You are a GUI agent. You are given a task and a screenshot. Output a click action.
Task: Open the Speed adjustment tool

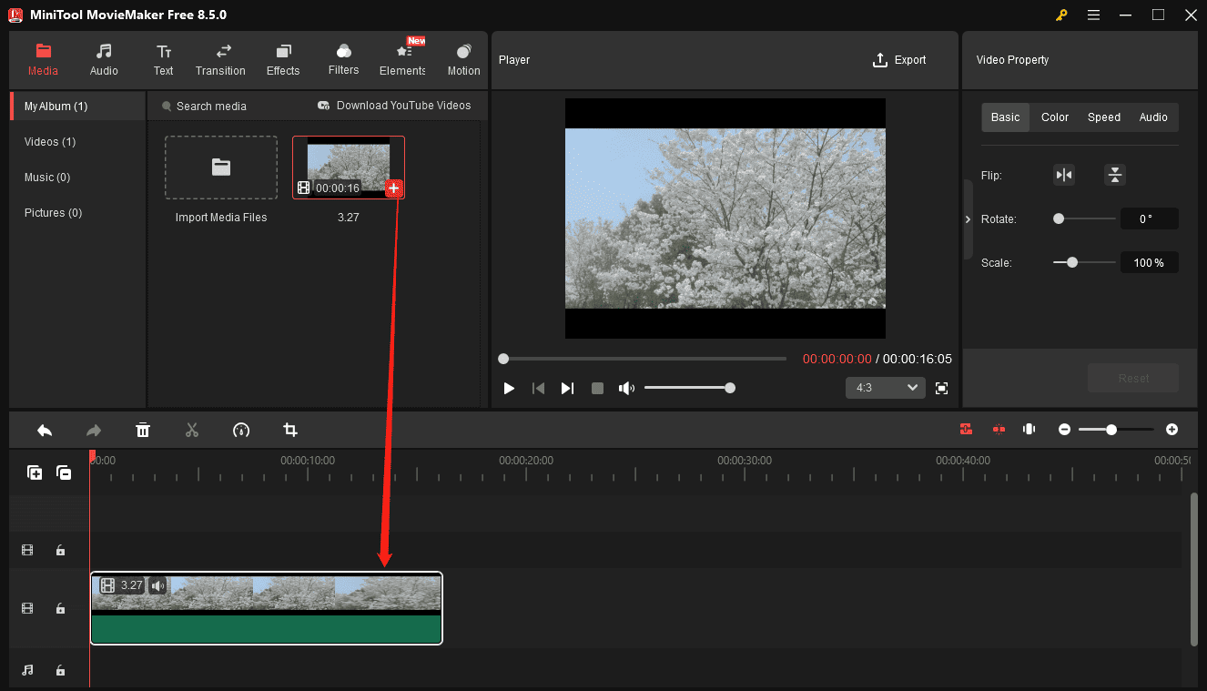[x=241, y=429]
